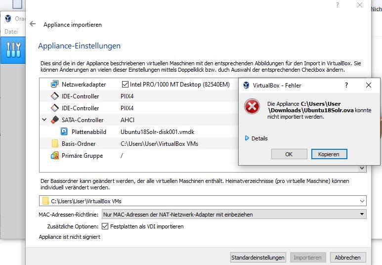Select the Plattenabbild row label
This screenshot has height=265, width=382.
pyautogui.click(x=88, y=132)
